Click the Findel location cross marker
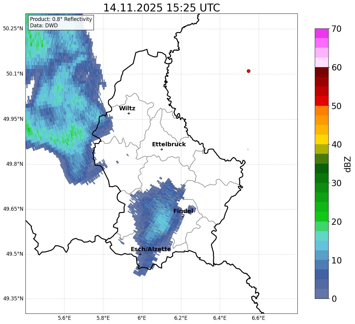 (x=183, y=216)
